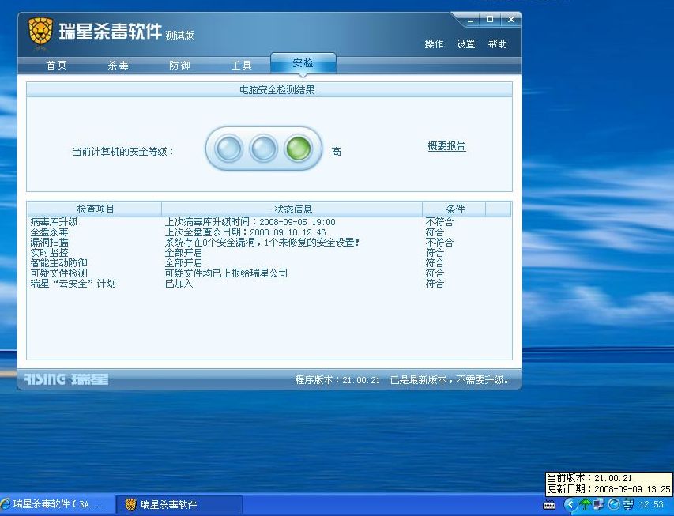The width and height of the screenshot is (674, 516).
Task: Click the taskbar clock showing 12:53
Action: 652,504
